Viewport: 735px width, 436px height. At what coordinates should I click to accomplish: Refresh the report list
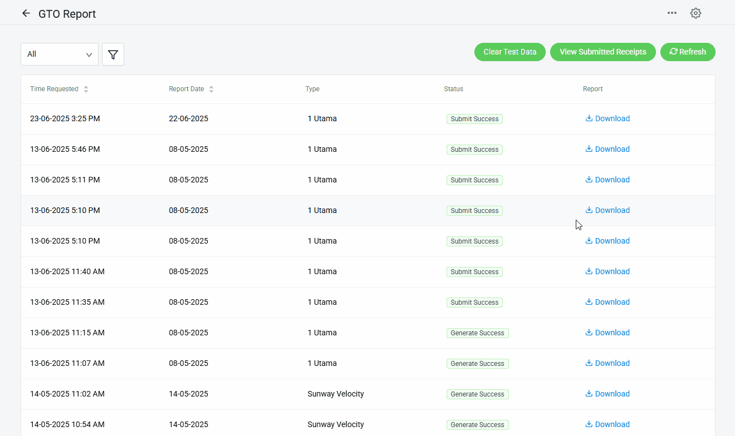pyautogui.click(x=688, y=52)
